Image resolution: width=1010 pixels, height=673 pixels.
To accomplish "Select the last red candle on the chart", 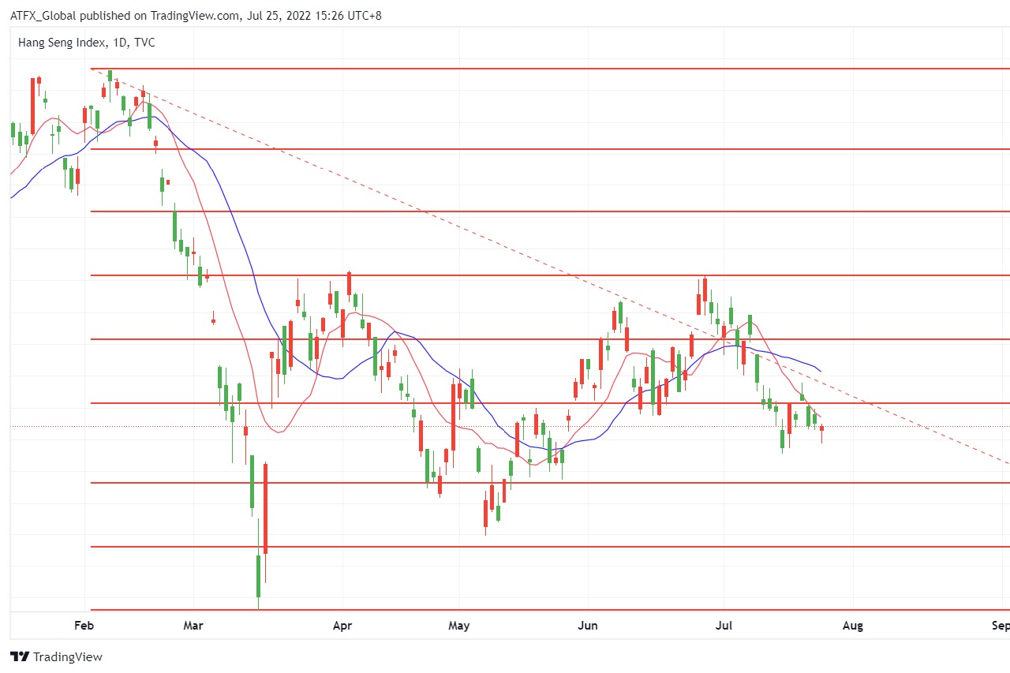I will pos(821,430).
